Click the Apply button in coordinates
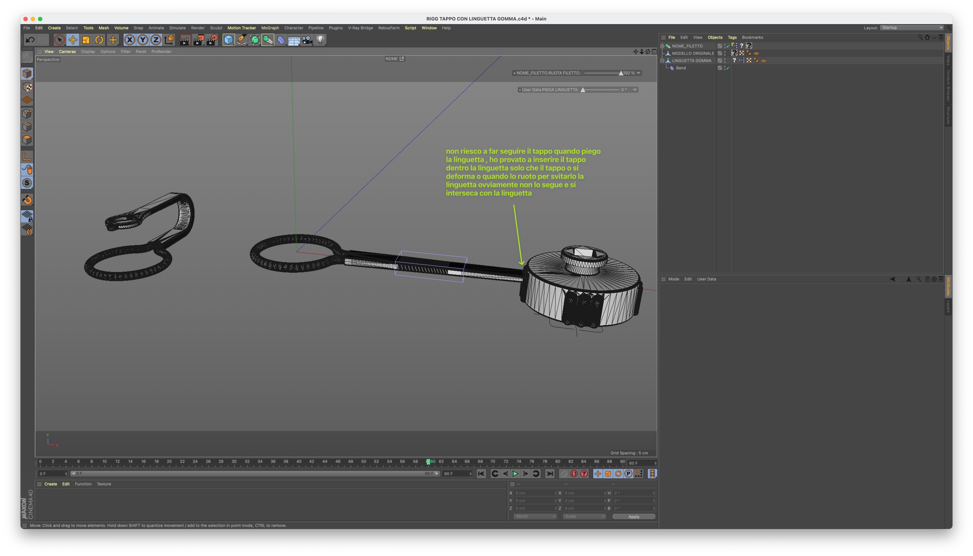Viewport: 973px width, 556px height. [634, 517]
